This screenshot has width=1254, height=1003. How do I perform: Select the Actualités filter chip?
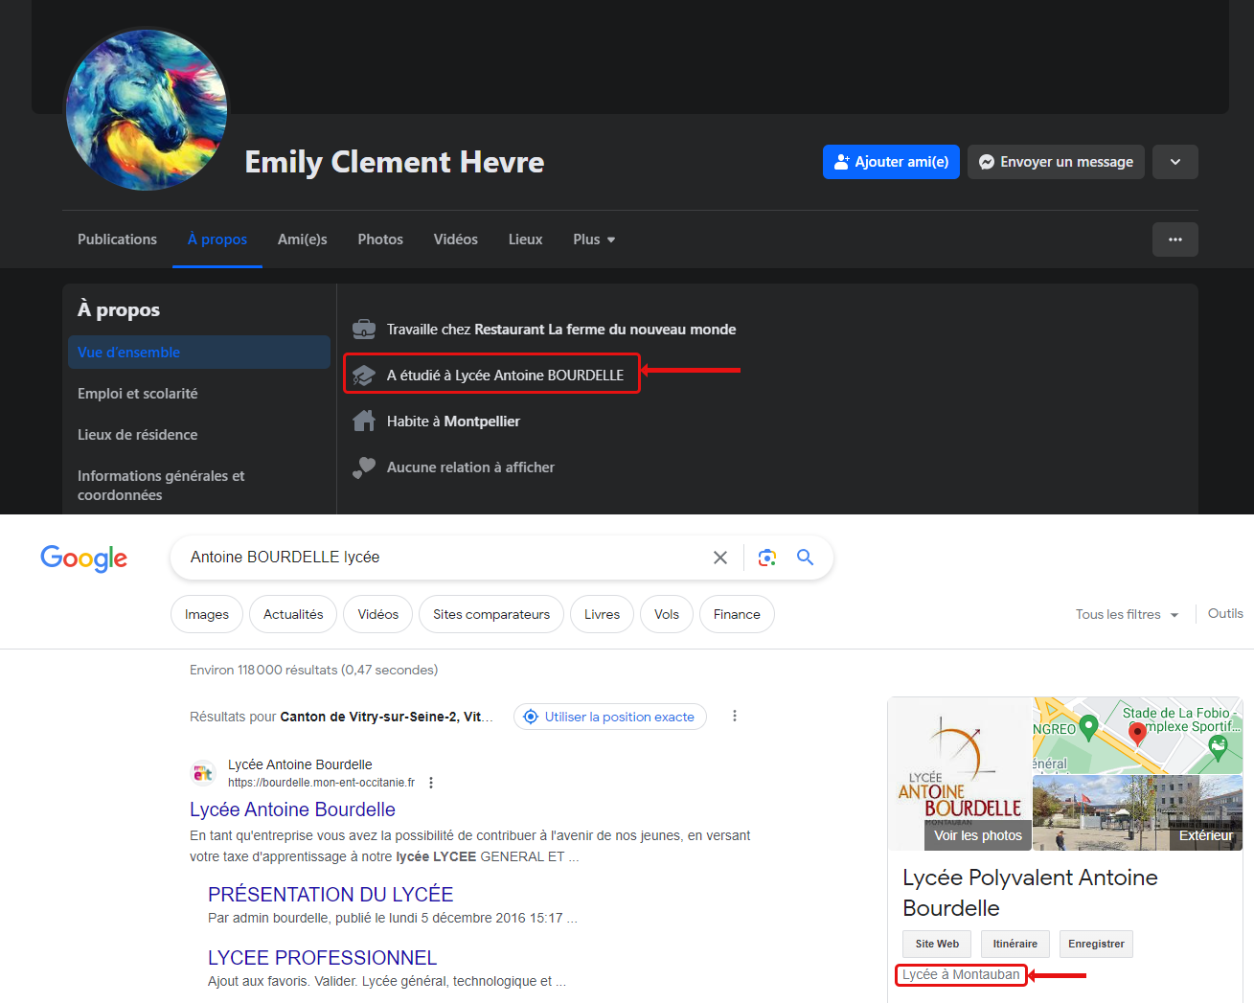click(x=293, y=614)
